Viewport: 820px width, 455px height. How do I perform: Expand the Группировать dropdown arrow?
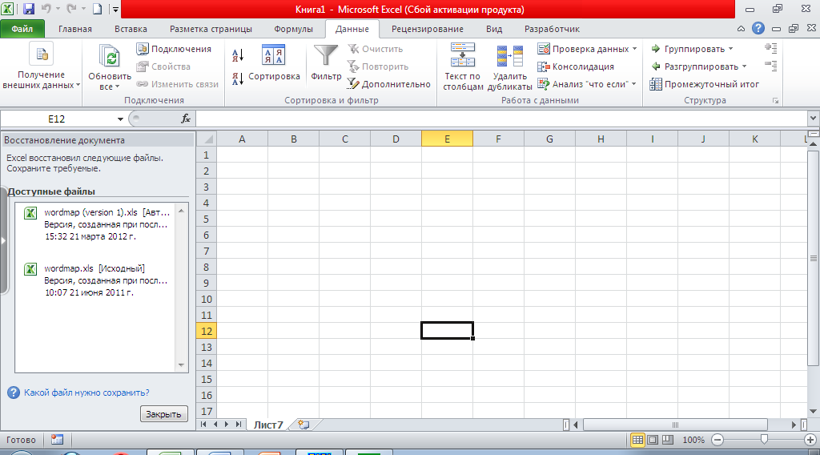[x=730, y=49]
